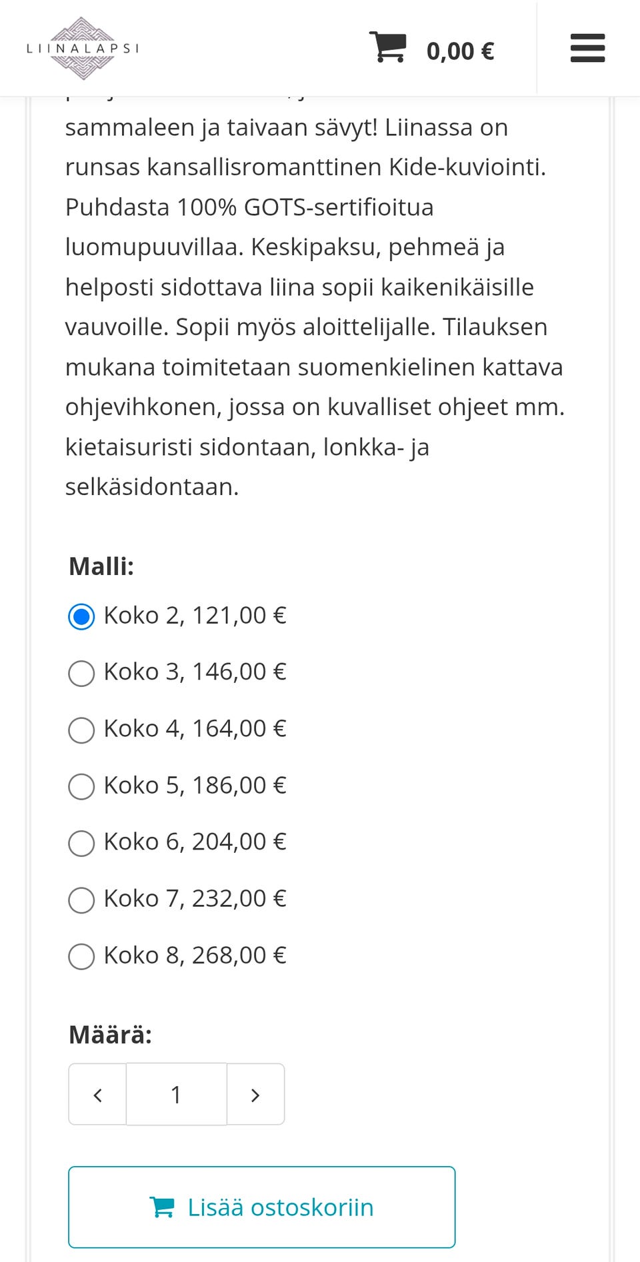This screenshot has height=1262, width=640.
Task: View the 0,00 € cart total
Action: tap(460, 49)
